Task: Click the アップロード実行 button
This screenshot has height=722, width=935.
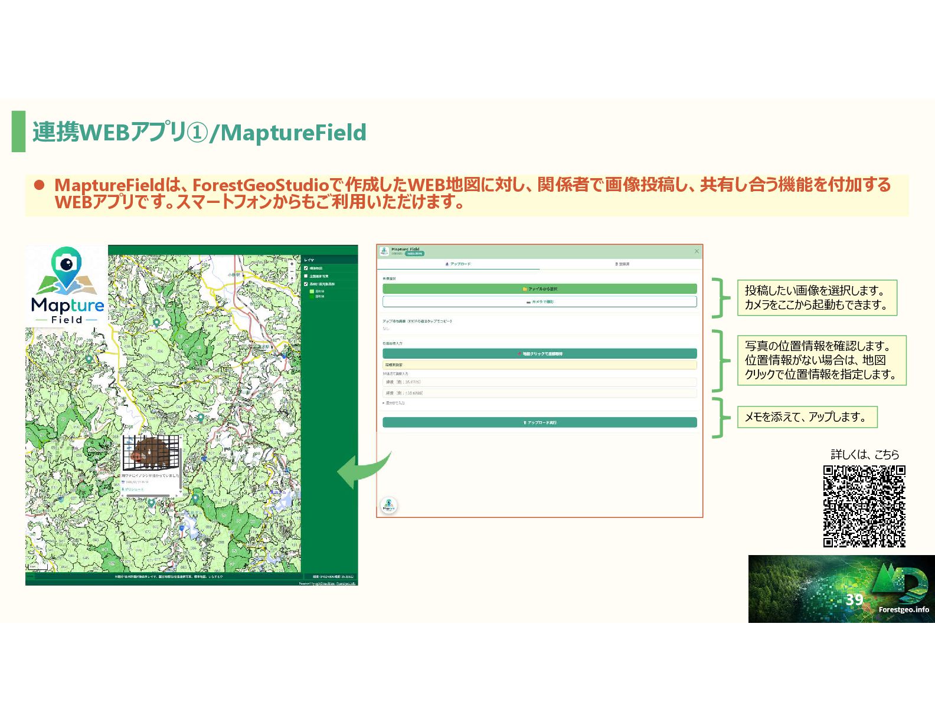Action: pyautogui.click(x=540, y=422)
